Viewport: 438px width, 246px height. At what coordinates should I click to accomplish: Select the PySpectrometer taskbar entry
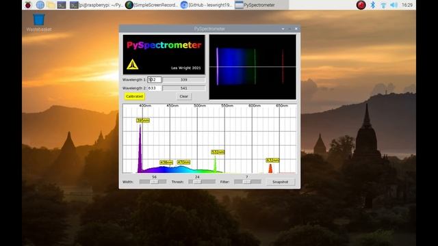261,5
